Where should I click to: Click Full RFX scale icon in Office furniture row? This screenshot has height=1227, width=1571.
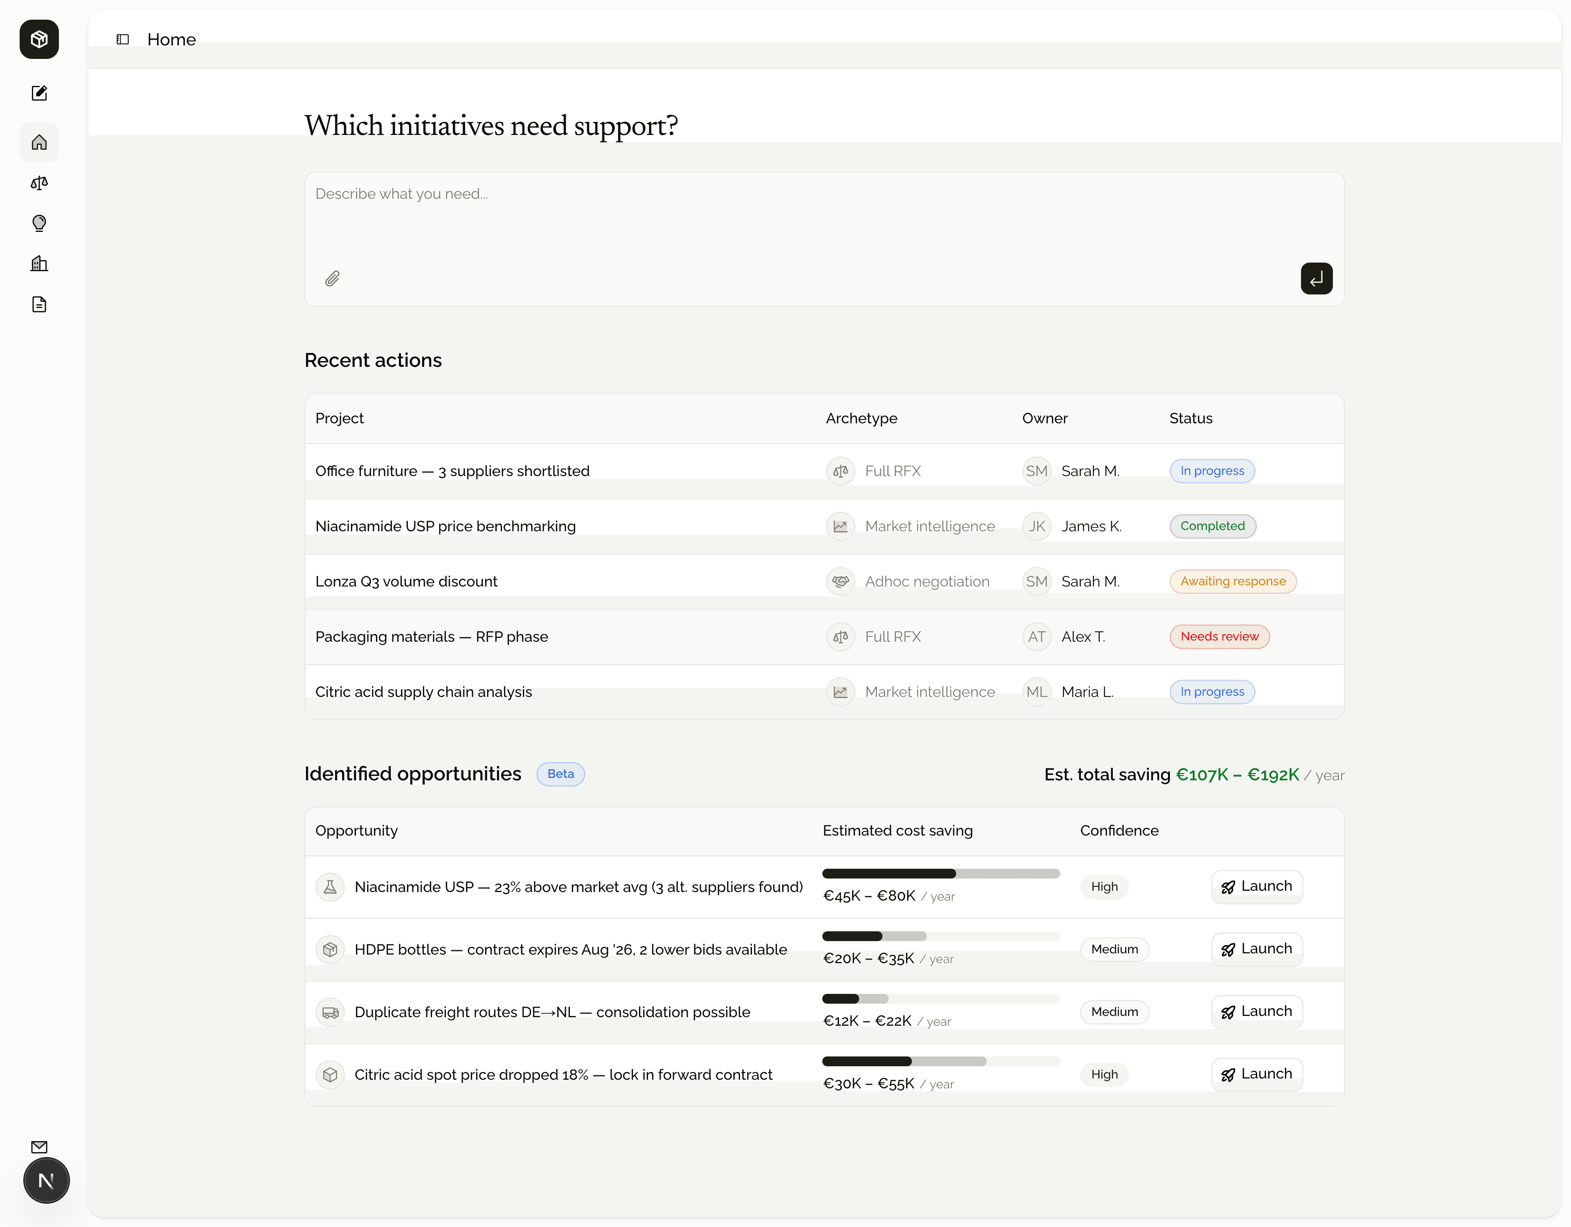pos(840,471)
